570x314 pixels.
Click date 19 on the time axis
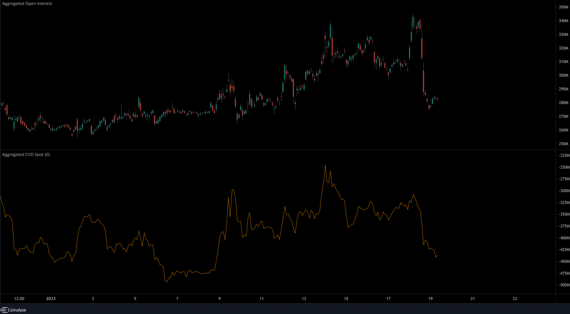tap(431, 299)
